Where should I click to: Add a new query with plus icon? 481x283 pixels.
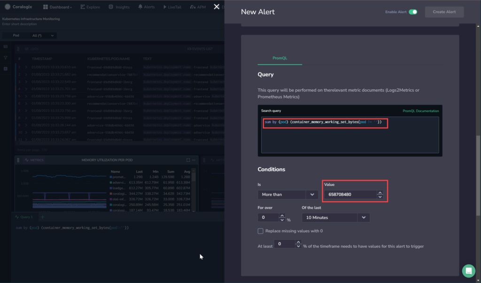43,217
